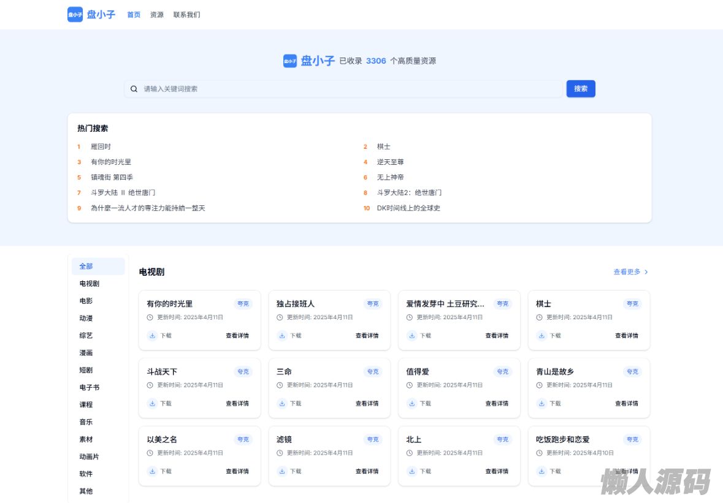Viewport: 723px width, 503px height.
Task: Select the 音乐 category in sidebar
Action: click(98, 422)
